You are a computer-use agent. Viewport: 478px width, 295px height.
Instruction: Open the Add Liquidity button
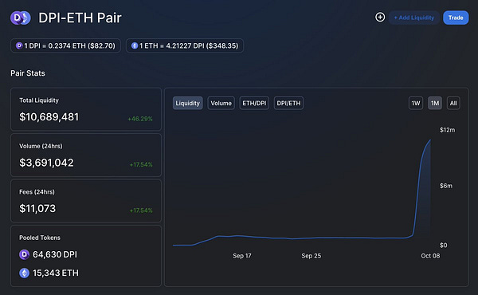[414, 18]
